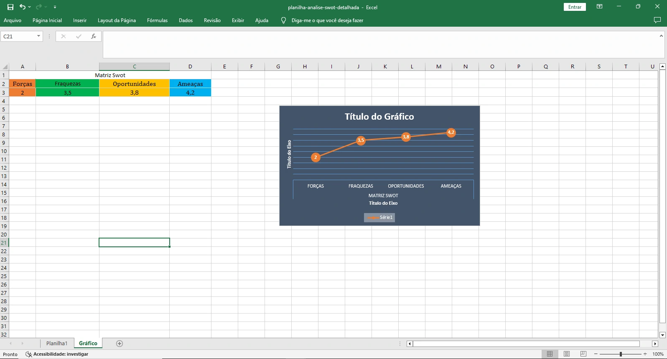Image resolution: width=667 pixels, height=359 pixels.
Task: Select the Oportunidades header cell
Action: tap(134, 84)
